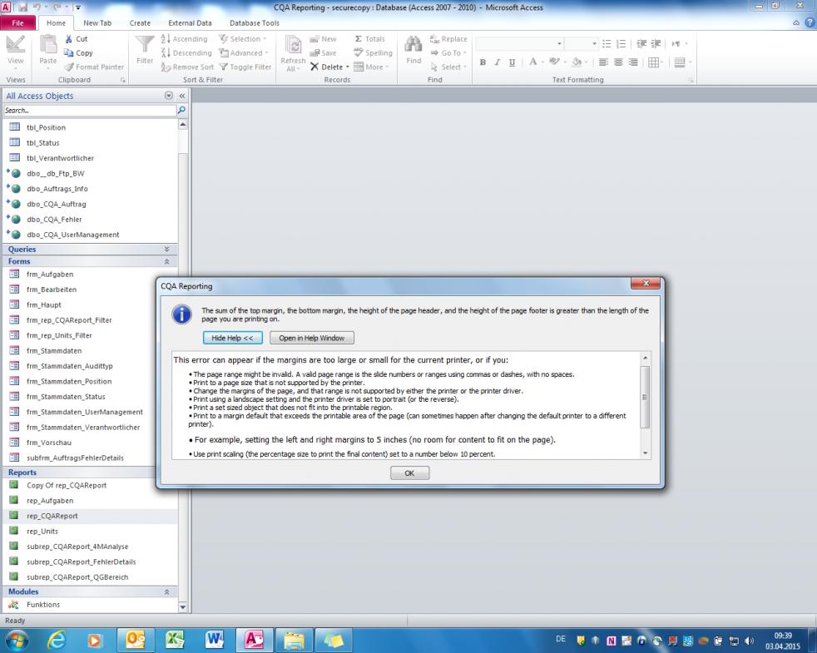
Task: Click Hide Help << button
Action: [232, 338]
